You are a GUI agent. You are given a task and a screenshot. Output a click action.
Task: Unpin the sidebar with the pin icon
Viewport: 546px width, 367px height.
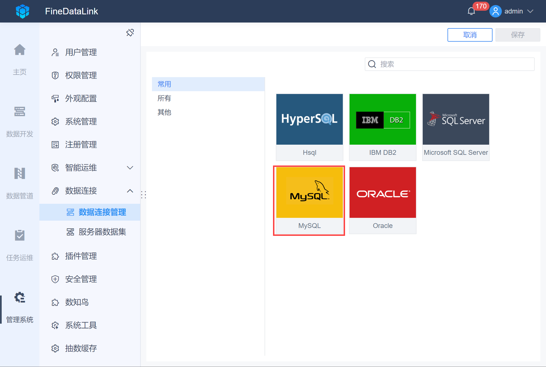pos(130,32)
